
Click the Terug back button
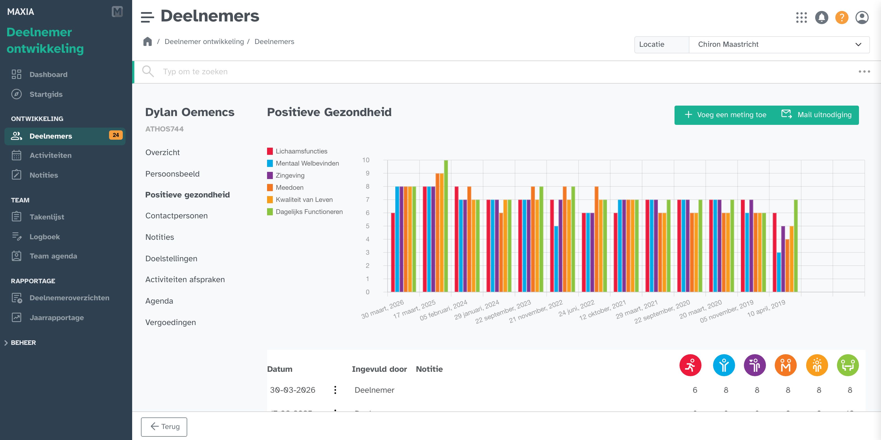click(x=164, y=427)
